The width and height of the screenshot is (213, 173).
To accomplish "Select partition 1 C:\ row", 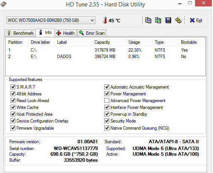I will pyautogui.click(x=105, y=50).
